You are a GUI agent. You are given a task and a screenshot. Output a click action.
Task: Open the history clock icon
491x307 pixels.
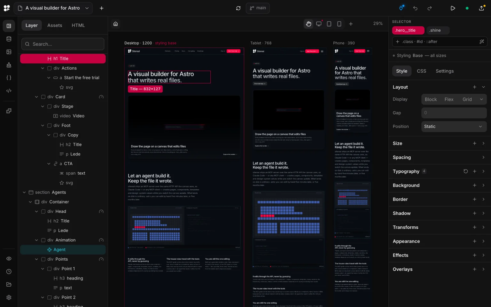tap(9, 272)
